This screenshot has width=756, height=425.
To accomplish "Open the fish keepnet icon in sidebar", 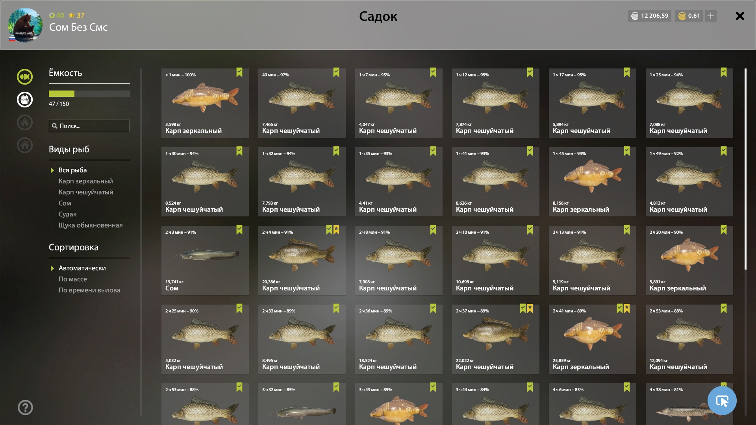I will [x=25, y=77].
